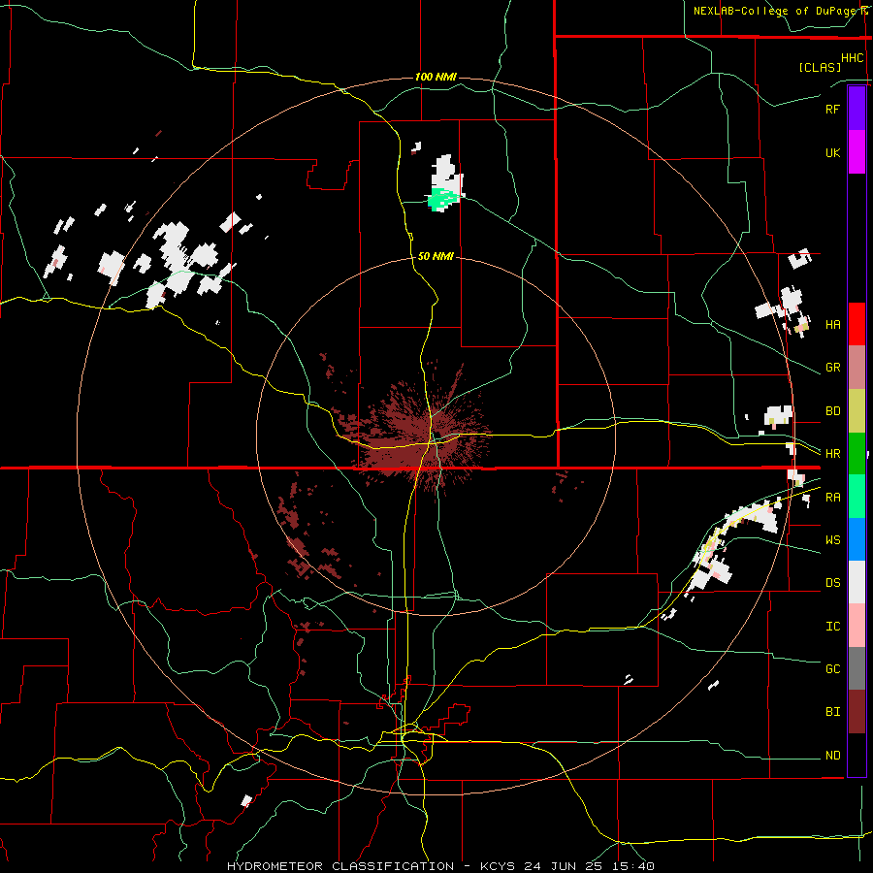This screenshot has width=873, height=873.
Task: Click the RF legend label
Action: (x=832, y=109)
